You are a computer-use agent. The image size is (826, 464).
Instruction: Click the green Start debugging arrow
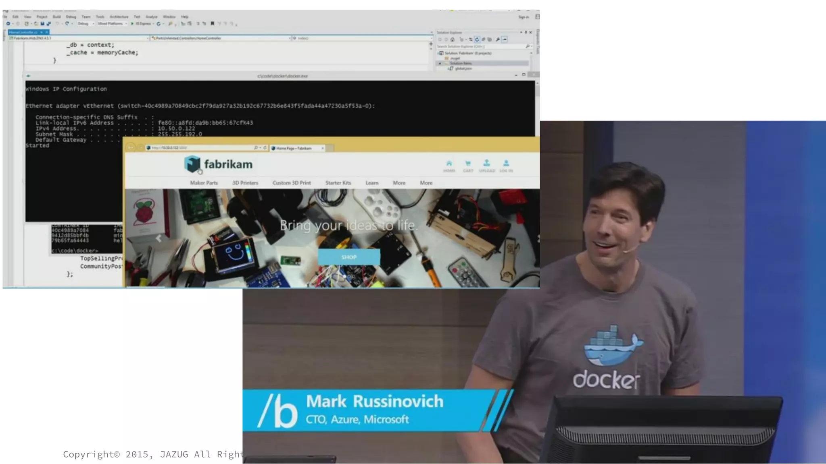tap(132, 24)
